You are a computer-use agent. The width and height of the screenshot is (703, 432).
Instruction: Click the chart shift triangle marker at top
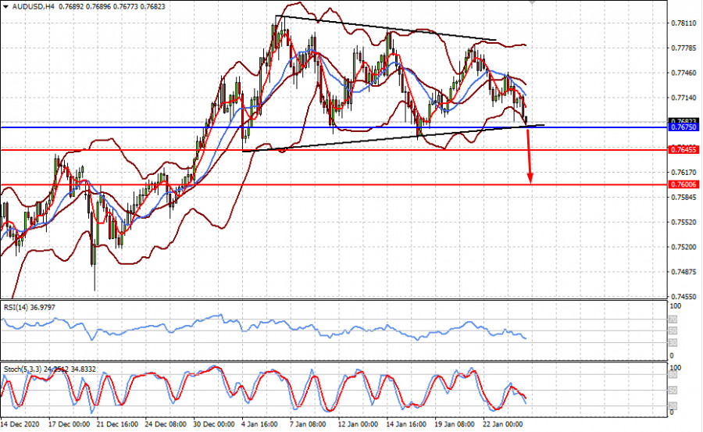[532, 2]
